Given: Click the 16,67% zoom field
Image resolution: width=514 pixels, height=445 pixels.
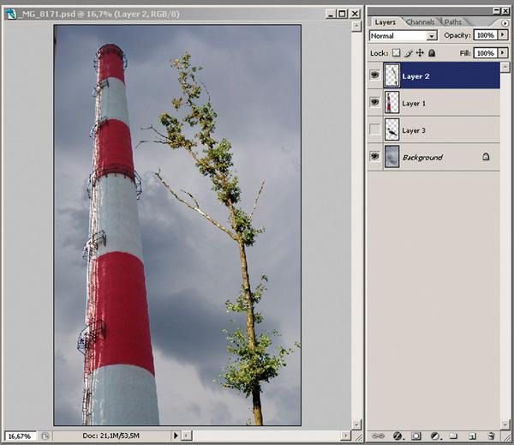Looking at the screenshot, I should coord(18,436).
